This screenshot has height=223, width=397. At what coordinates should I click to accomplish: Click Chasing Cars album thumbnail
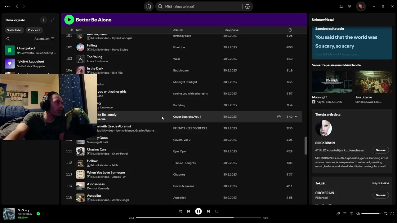[80, 151]
